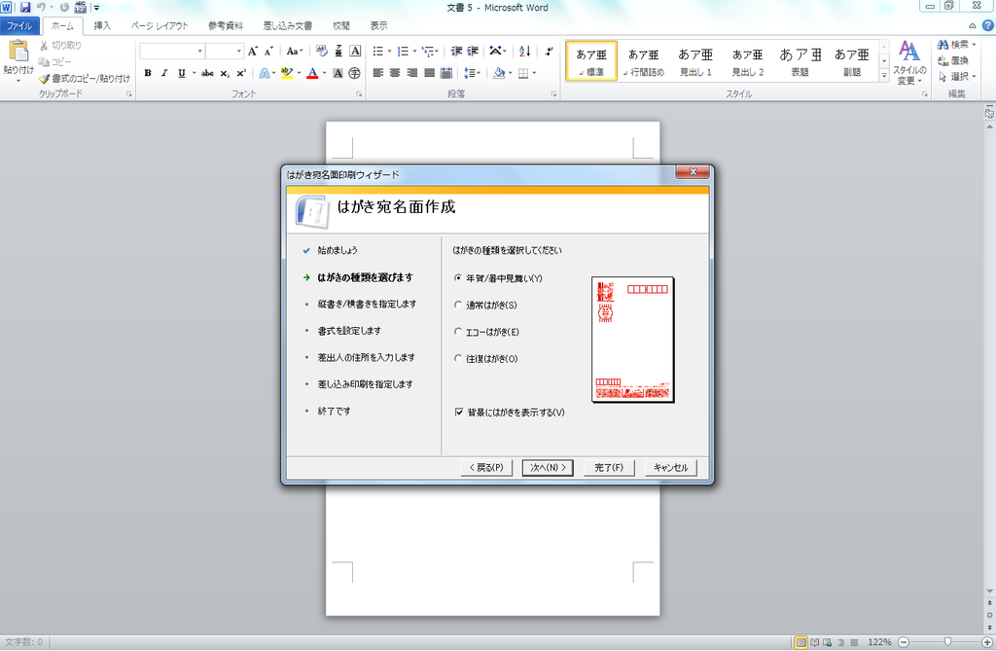Viewport: 996px width, 651px height.
Task: Click the paragraph shading paint bucket
Action: click(499, 73)
